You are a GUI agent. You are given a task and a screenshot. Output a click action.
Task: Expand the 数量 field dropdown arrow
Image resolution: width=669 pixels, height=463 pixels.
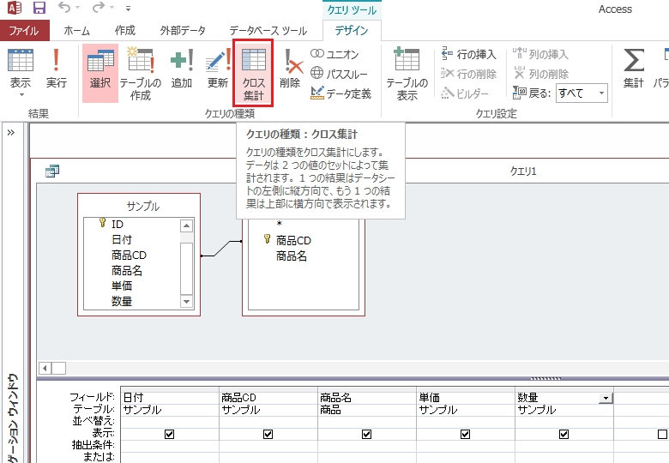tap(606, 398)
